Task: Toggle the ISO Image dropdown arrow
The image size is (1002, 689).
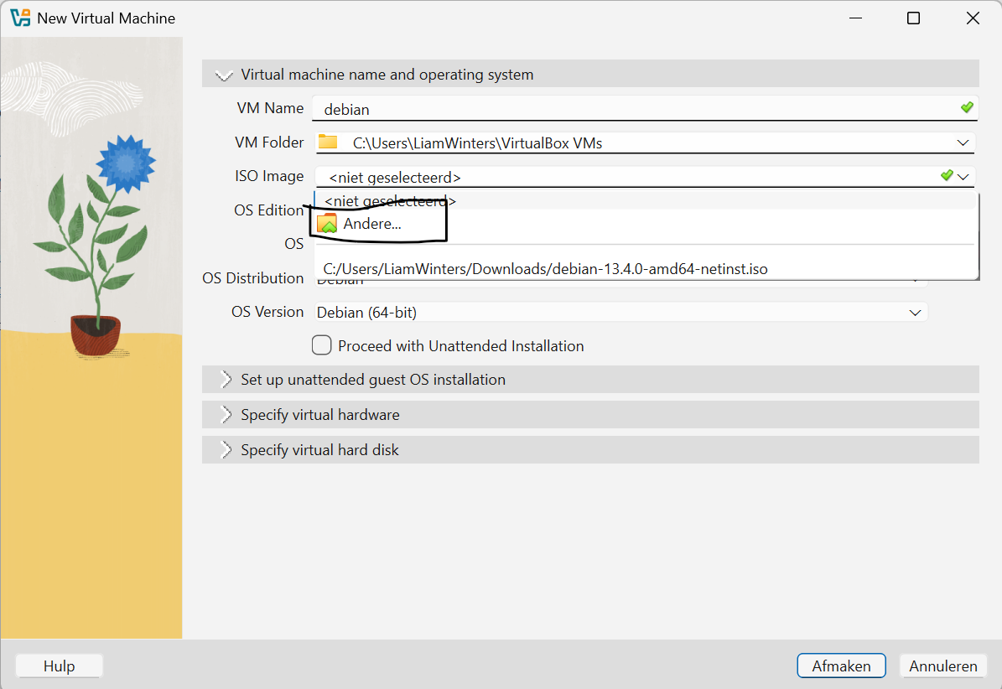Action: 963,176
